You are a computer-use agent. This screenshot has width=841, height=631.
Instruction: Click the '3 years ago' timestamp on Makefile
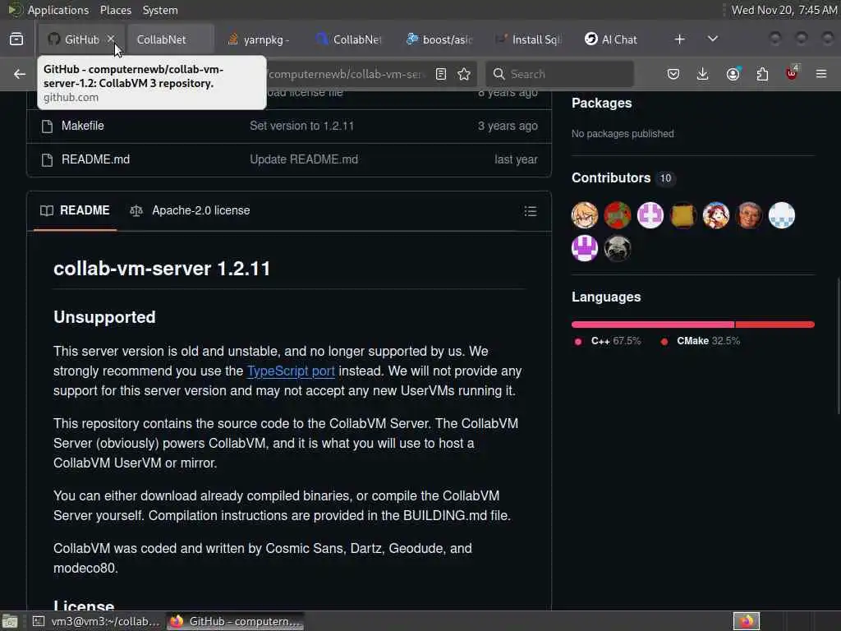(x=508, y=126)
